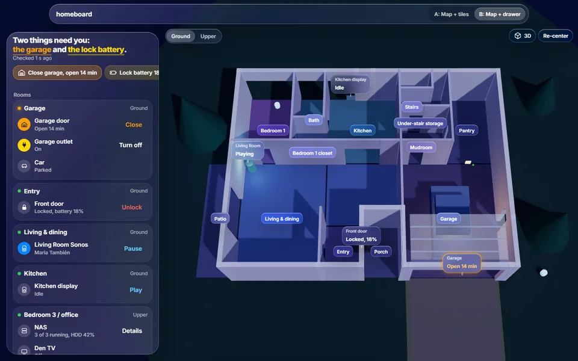Select Pantry label on map
The image size is (578, 361).
pyautogui.click(x=467, y=131)
